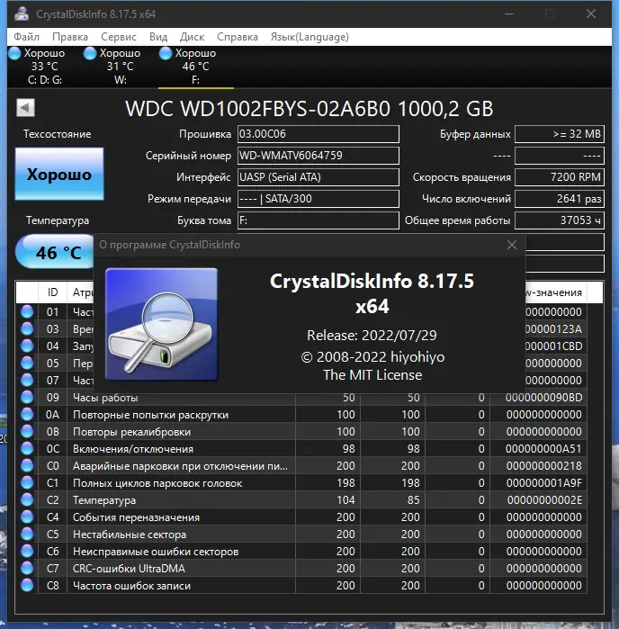Viewport: 619px width, 629px height.
Task: Open the Язык(Language) menu
Action: coord(309,37)
